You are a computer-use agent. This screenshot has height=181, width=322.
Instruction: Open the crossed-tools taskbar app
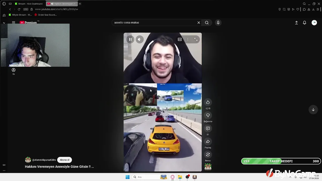click(194, 177)
